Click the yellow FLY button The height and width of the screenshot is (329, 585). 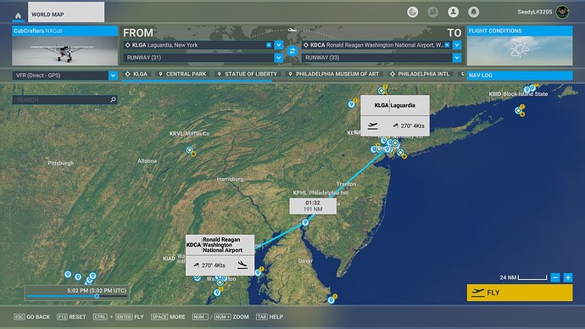point(520,293)
